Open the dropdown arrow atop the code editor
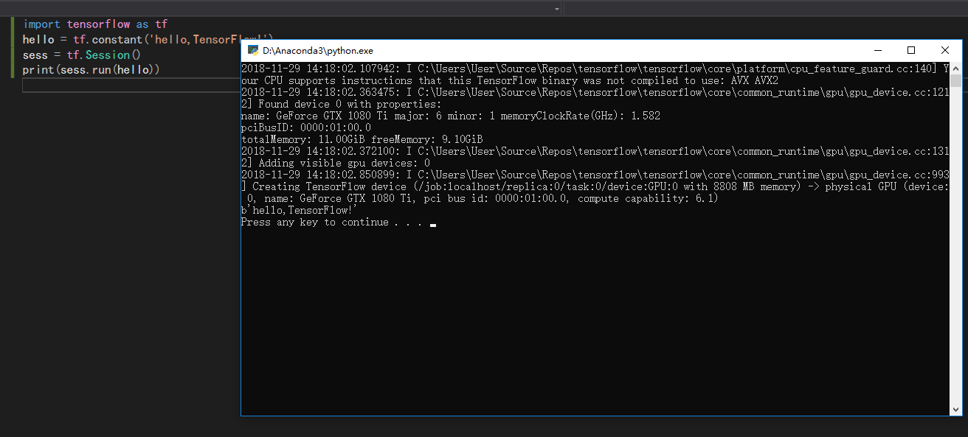 pyautogui.click(x=557, y=9)
